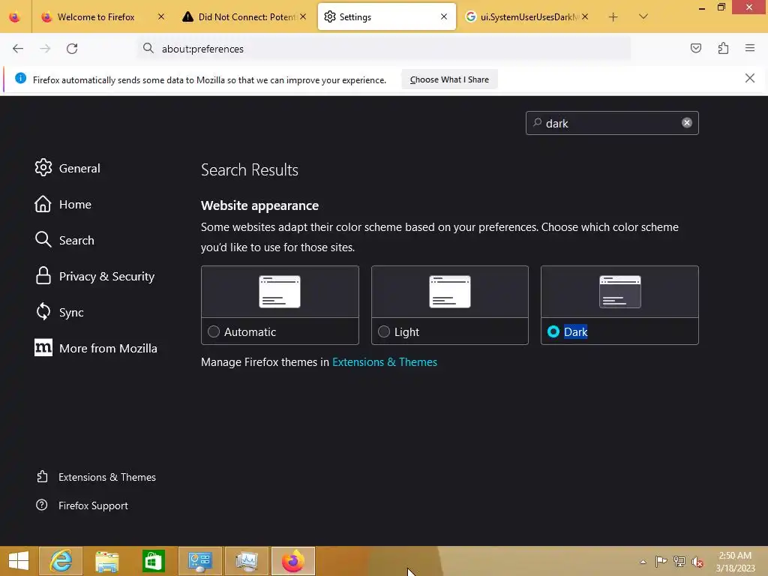Open Sync settings category
Image resolution: width=768 pixels, height=576 pixels.
tap(60, 312)
